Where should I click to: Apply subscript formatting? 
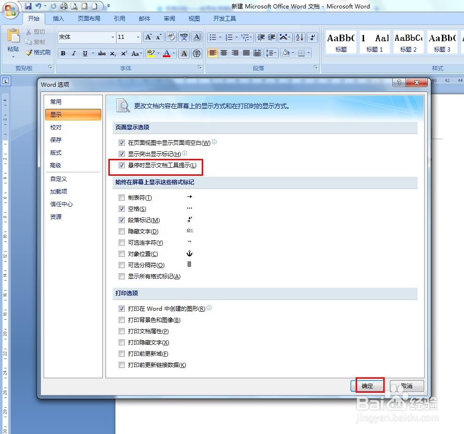[x=113, y=53]
